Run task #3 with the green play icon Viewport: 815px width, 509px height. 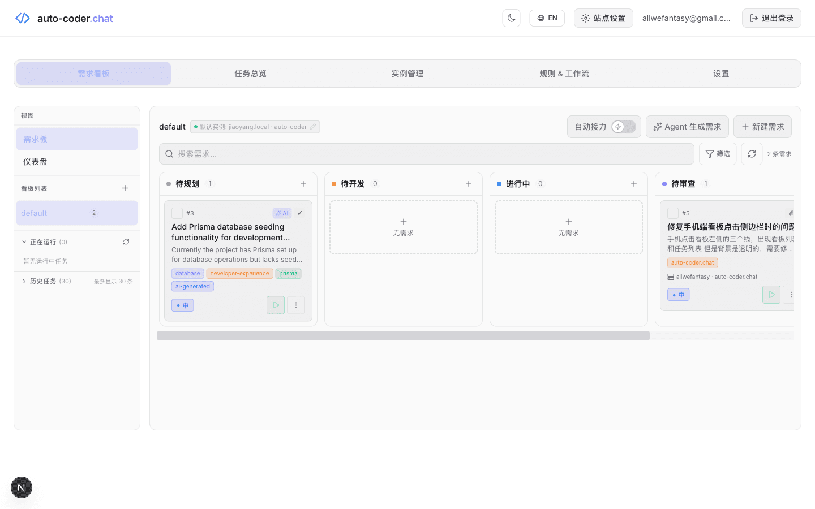[276, 305]
